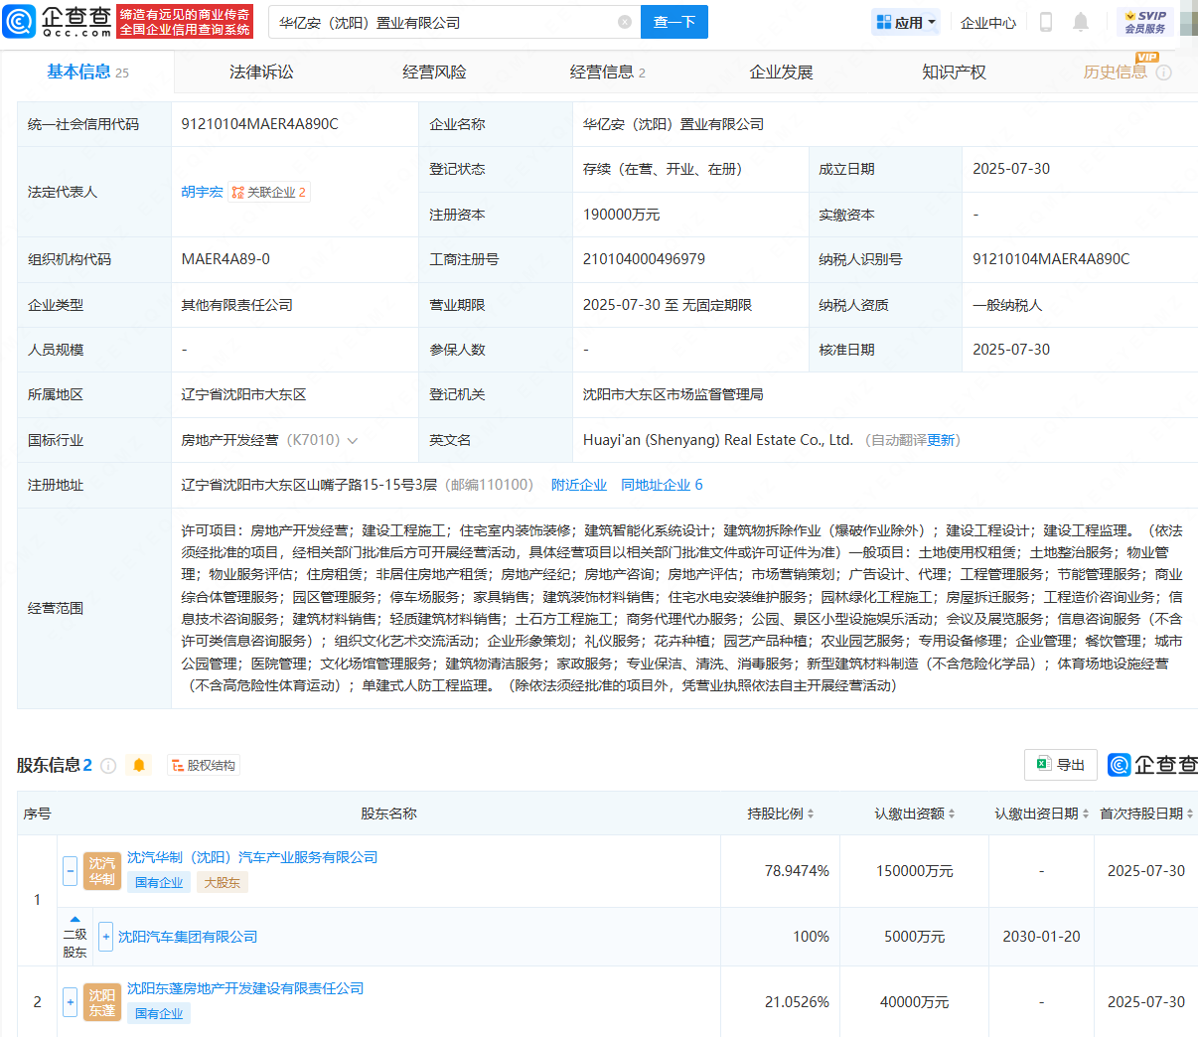This screenshot has height=1037, width=1198.
Task: Click info icon next to 历史信息 tab
Action: pyautogui.click(x=1164, y=73)
